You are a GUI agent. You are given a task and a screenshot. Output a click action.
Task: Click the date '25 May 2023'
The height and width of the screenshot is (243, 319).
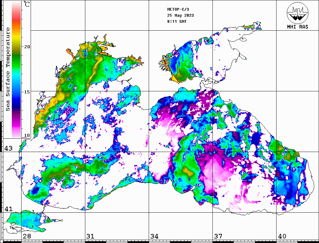181,15
